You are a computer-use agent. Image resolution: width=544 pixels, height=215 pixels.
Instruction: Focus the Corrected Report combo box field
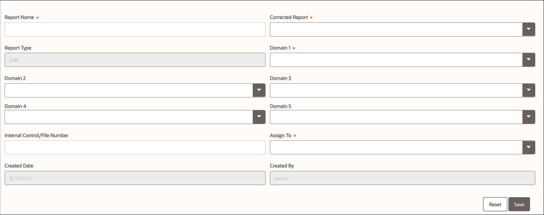pos(396,29)
